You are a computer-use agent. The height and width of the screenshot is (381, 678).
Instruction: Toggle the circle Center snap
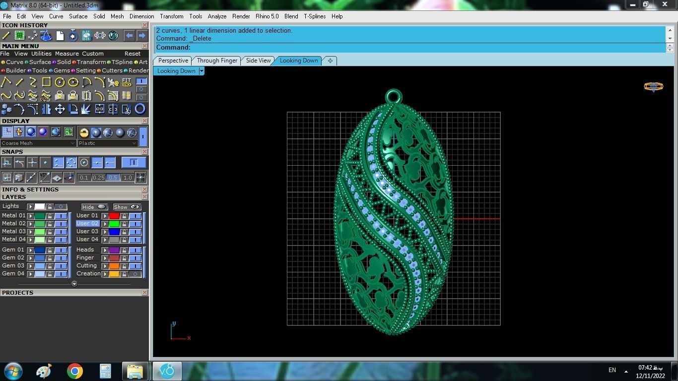click(x=84, y=162)
